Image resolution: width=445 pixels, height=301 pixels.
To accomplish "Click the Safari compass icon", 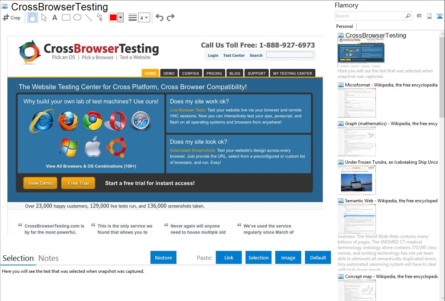I will pos(141,121).
